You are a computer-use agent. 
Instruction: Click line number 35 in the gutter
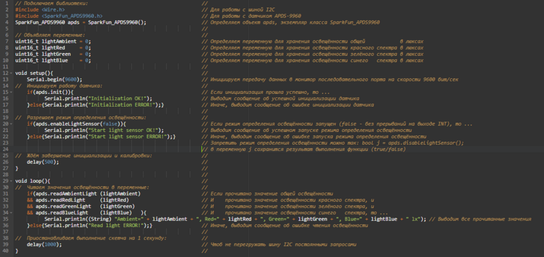tap(5, 219)
